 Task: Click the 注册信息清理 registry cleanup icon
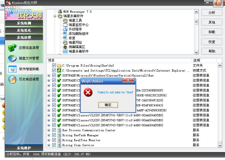[x=12, y=48]
